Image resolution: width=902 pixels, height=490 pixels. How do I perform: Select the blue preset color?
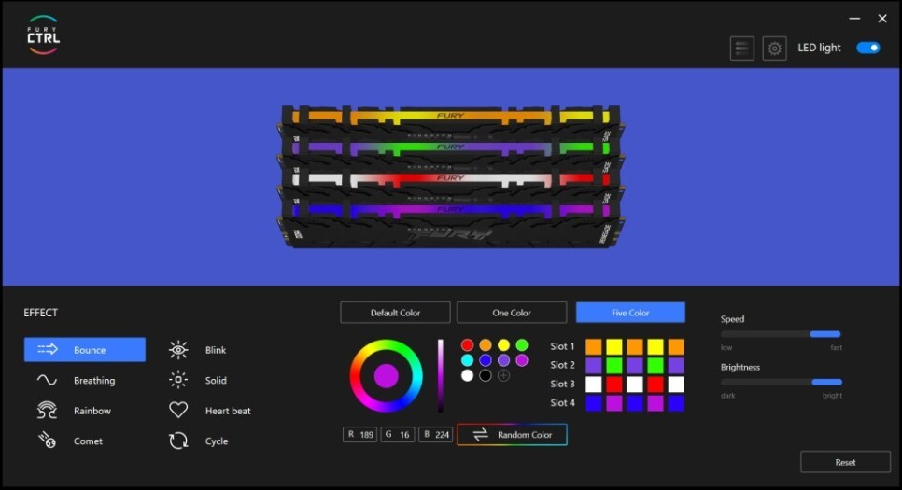[486, 360]
